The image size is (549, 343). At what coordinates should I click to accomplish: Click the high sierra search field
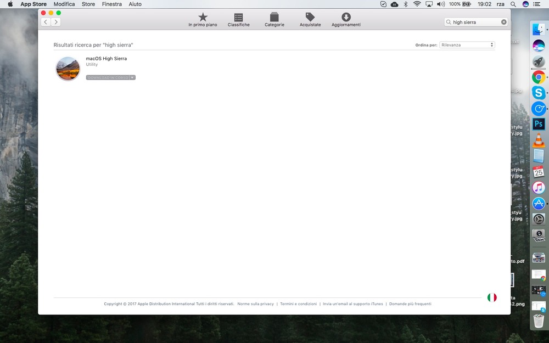[476, 22]
